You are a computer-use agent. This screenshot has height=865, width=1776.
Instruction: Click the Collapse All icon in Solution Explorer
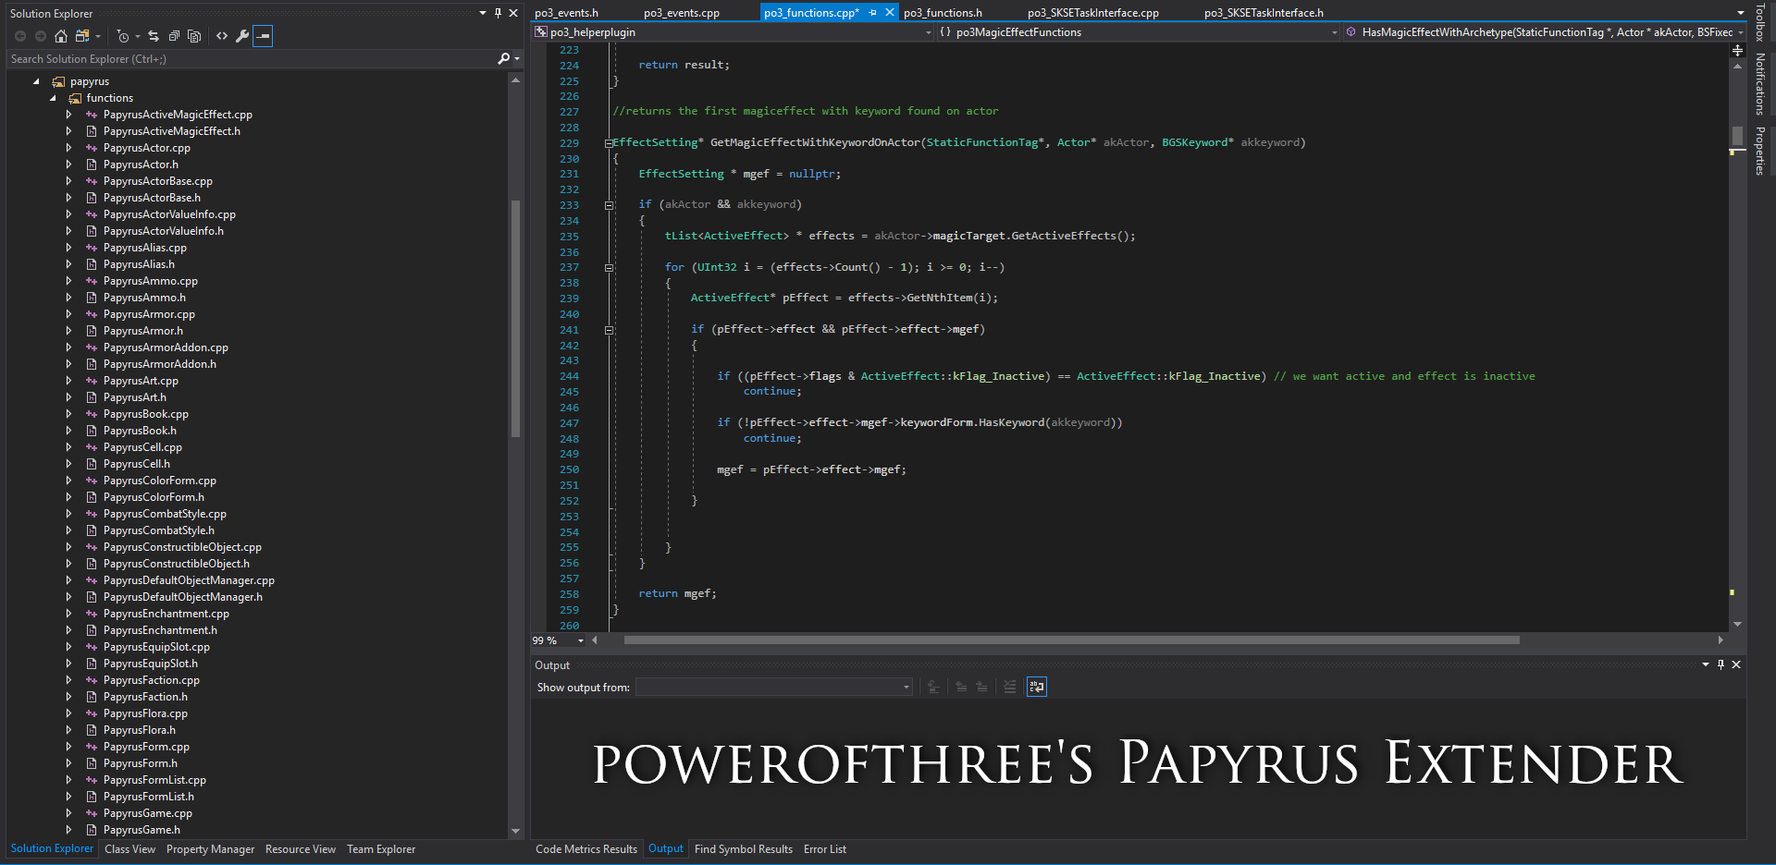(x=174, y=36)
